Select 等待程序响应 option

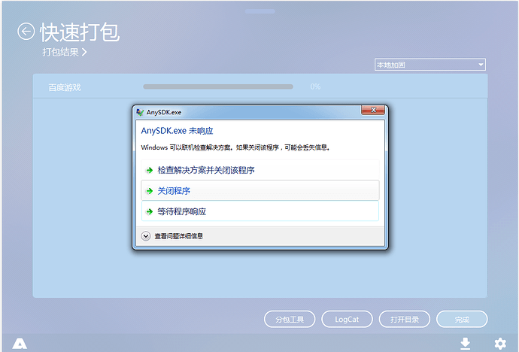[260, 211]
